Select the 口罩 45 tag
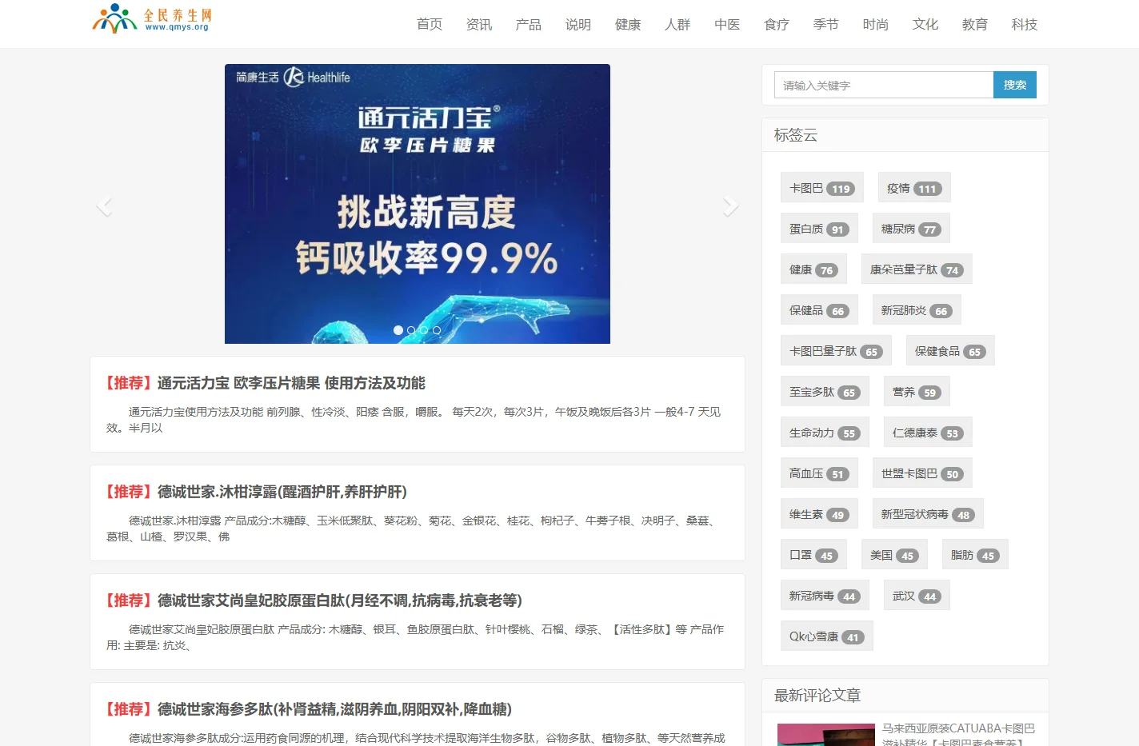 (x=813, y=555)
